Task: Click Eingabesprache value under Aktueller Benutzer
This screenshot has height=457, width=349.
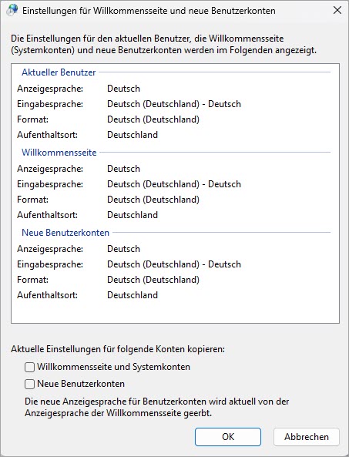Action: click(x=174, y=104)
